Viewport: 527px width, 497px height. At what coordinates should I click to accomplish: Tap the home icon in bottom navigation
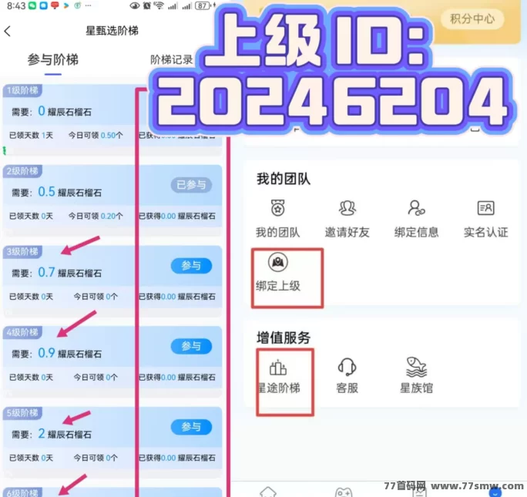click(268, 492)
